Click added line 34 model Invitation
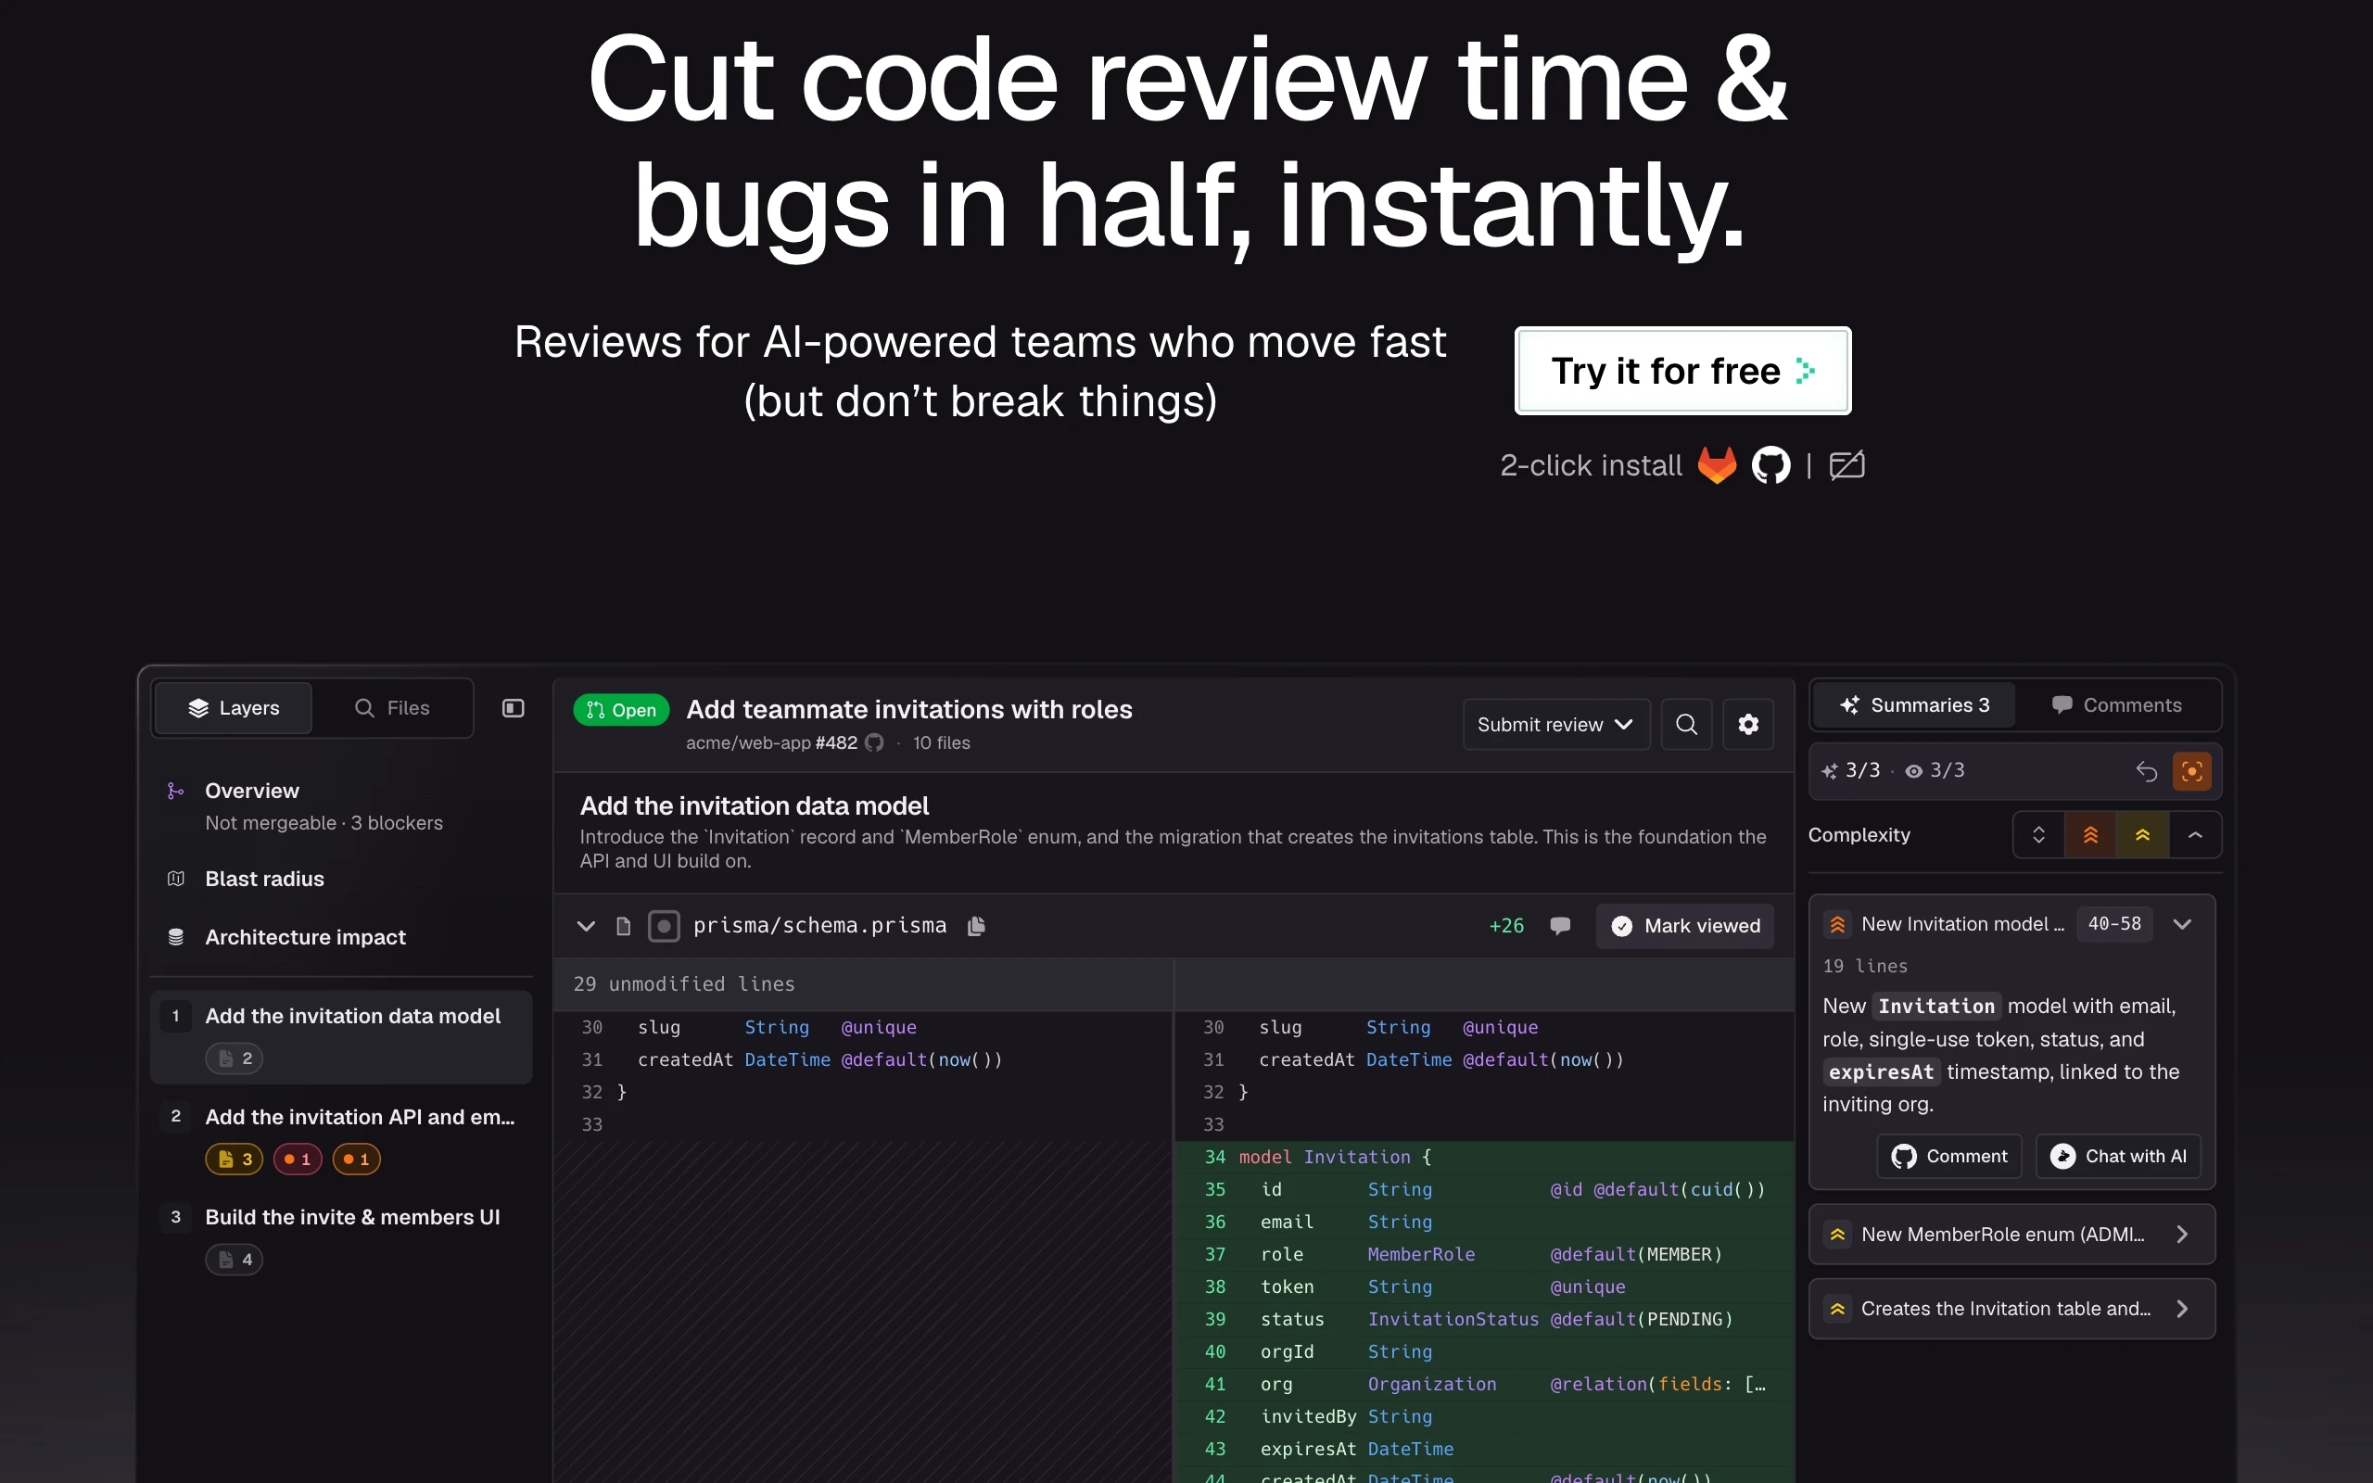The width and height of the screenshot is (2373, 1483). click(1485, 1158)
